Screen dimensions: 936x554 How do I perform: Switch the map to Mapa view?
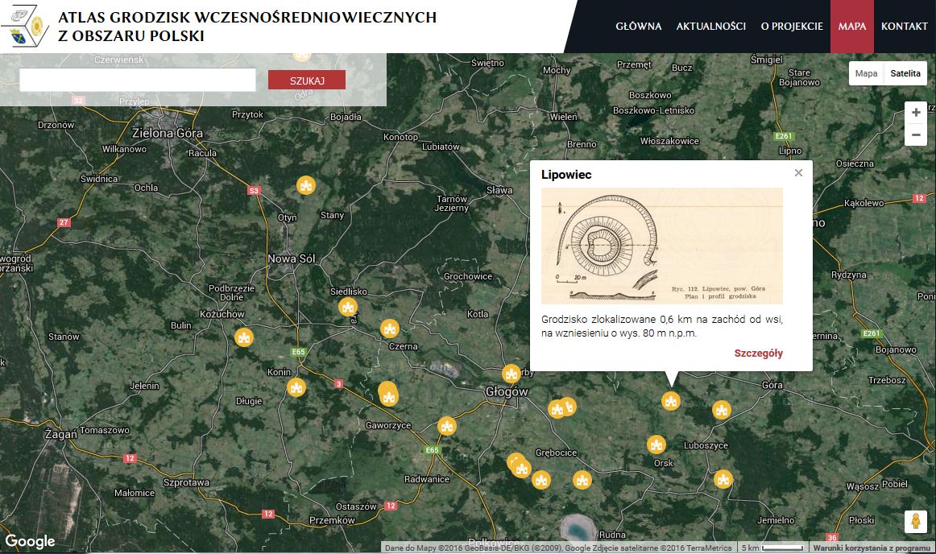click(x=866, y=73)
